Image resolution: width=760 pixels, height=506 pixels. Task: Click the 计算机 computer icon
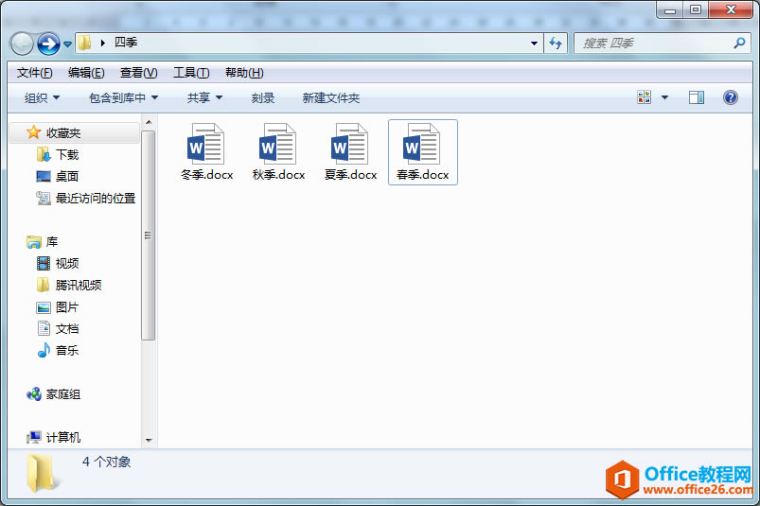(x=34, y=437)
